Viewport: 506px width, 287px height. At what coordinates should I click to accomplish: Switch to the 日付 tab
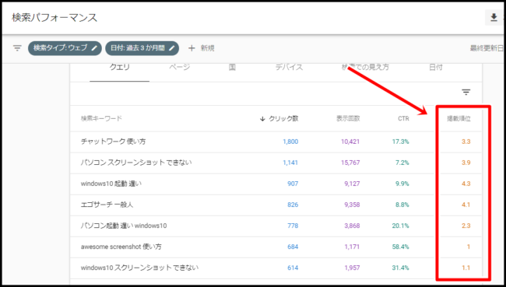pyautogui.click(x=436, y=68)
